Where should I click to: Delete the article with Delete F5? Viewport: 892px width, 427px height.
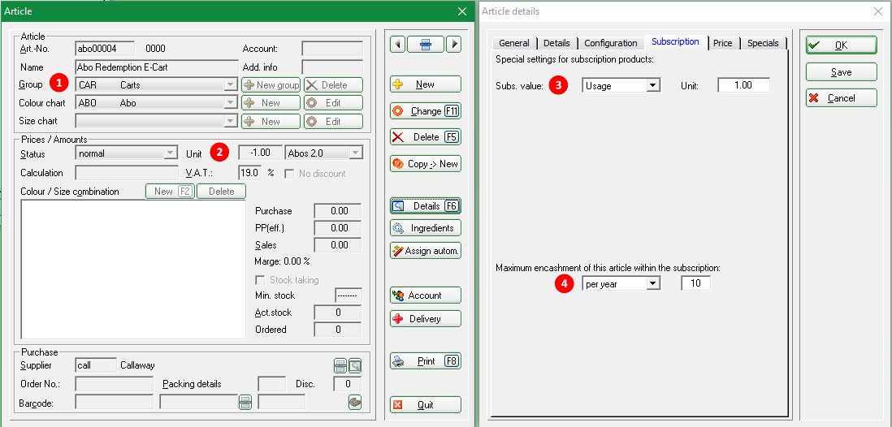pos(426,137)
